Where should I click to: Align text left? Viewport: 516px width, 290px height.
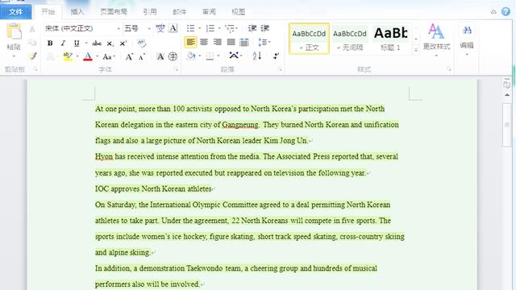pyautogui.click(x=190, y=42)
